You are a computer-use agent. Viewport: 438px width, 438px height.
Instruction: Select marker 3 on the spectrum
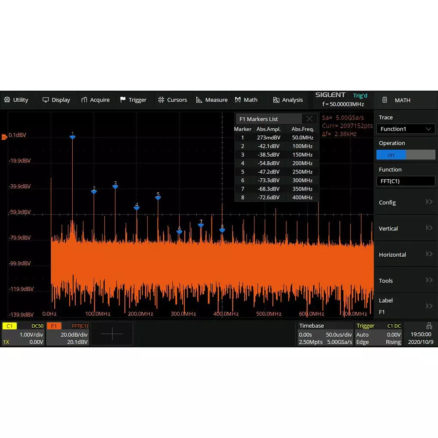click(115, 187)
